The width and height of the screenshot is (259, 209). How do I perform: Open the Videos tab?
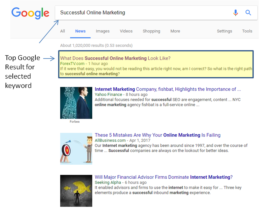pyautogui.click(x=126, y=31)
